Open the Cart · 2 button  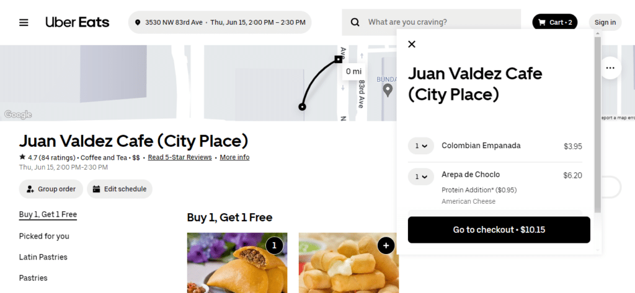[555, 22]
